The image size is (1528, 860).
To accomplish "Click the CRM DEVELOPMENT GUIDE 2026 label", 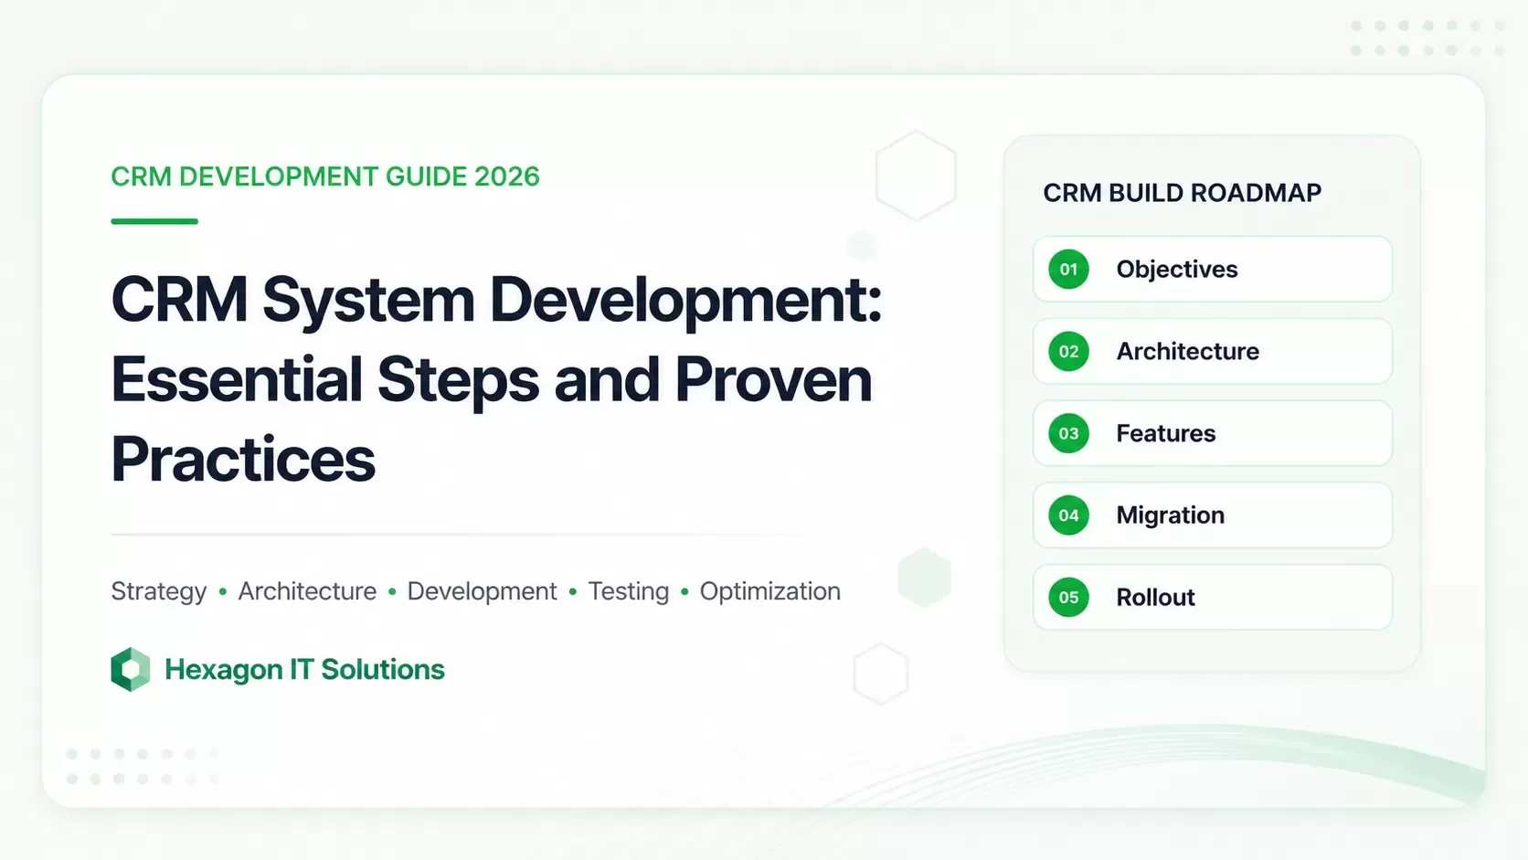I will click(x=325, y=176).
